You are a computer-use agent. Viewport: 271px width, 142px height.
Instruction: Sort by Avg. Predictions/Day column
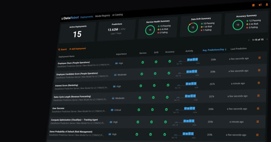coord(214,50)
